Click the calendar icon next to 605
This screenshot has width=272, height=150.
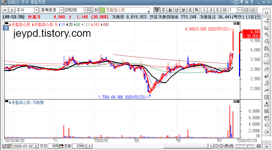61,146
